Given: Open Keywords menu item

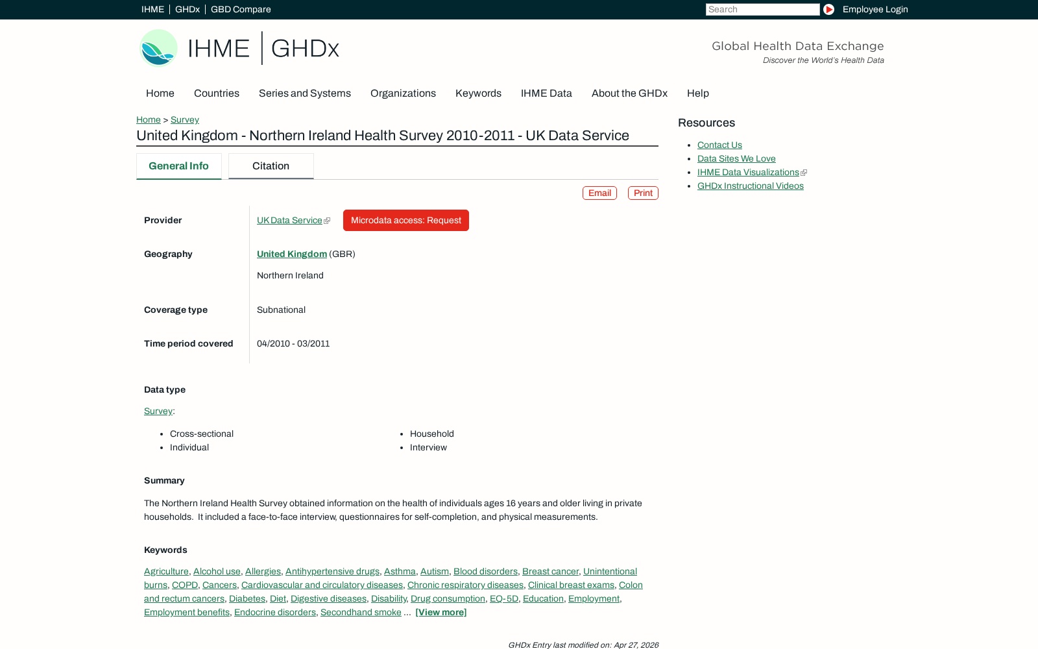Looking at the screenshot, I should coord(478,93).
